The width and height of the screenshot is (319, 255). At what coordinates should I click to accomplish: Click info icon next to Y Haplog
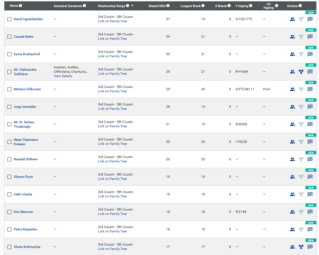tap(251, 6)
